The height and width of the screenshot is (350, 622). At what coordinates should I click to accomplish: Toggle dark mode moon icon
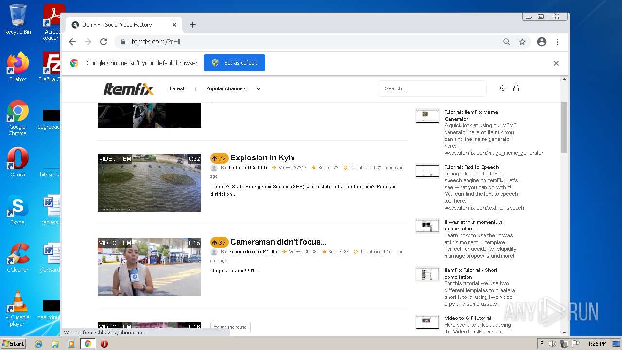click(x=503, y=88)
